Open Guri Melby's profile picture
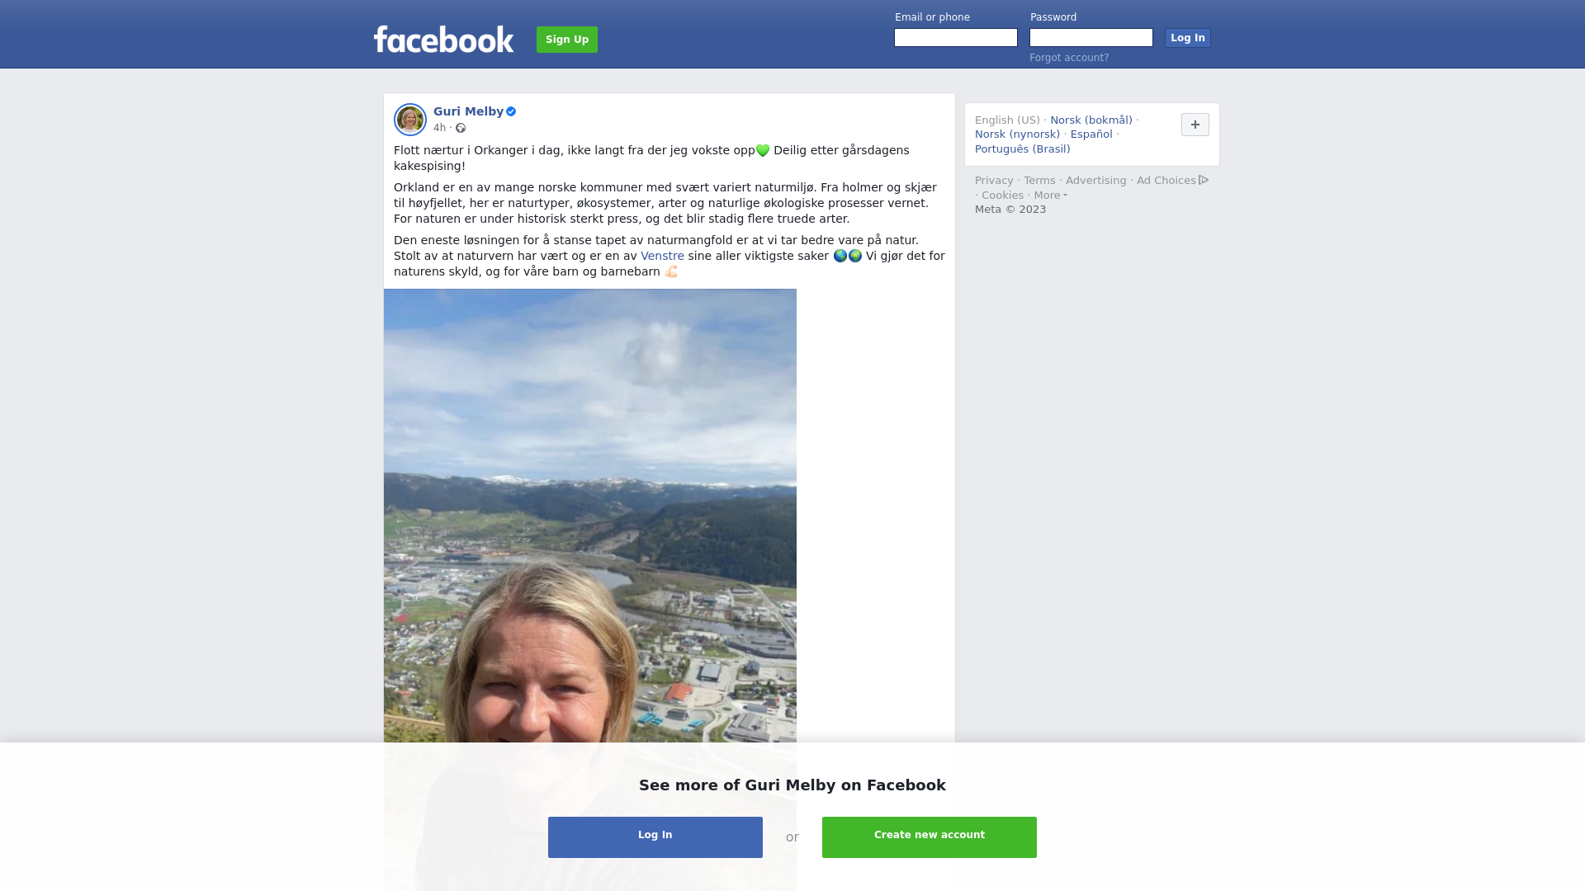The image size is (1585, 891). pos(410,120)
